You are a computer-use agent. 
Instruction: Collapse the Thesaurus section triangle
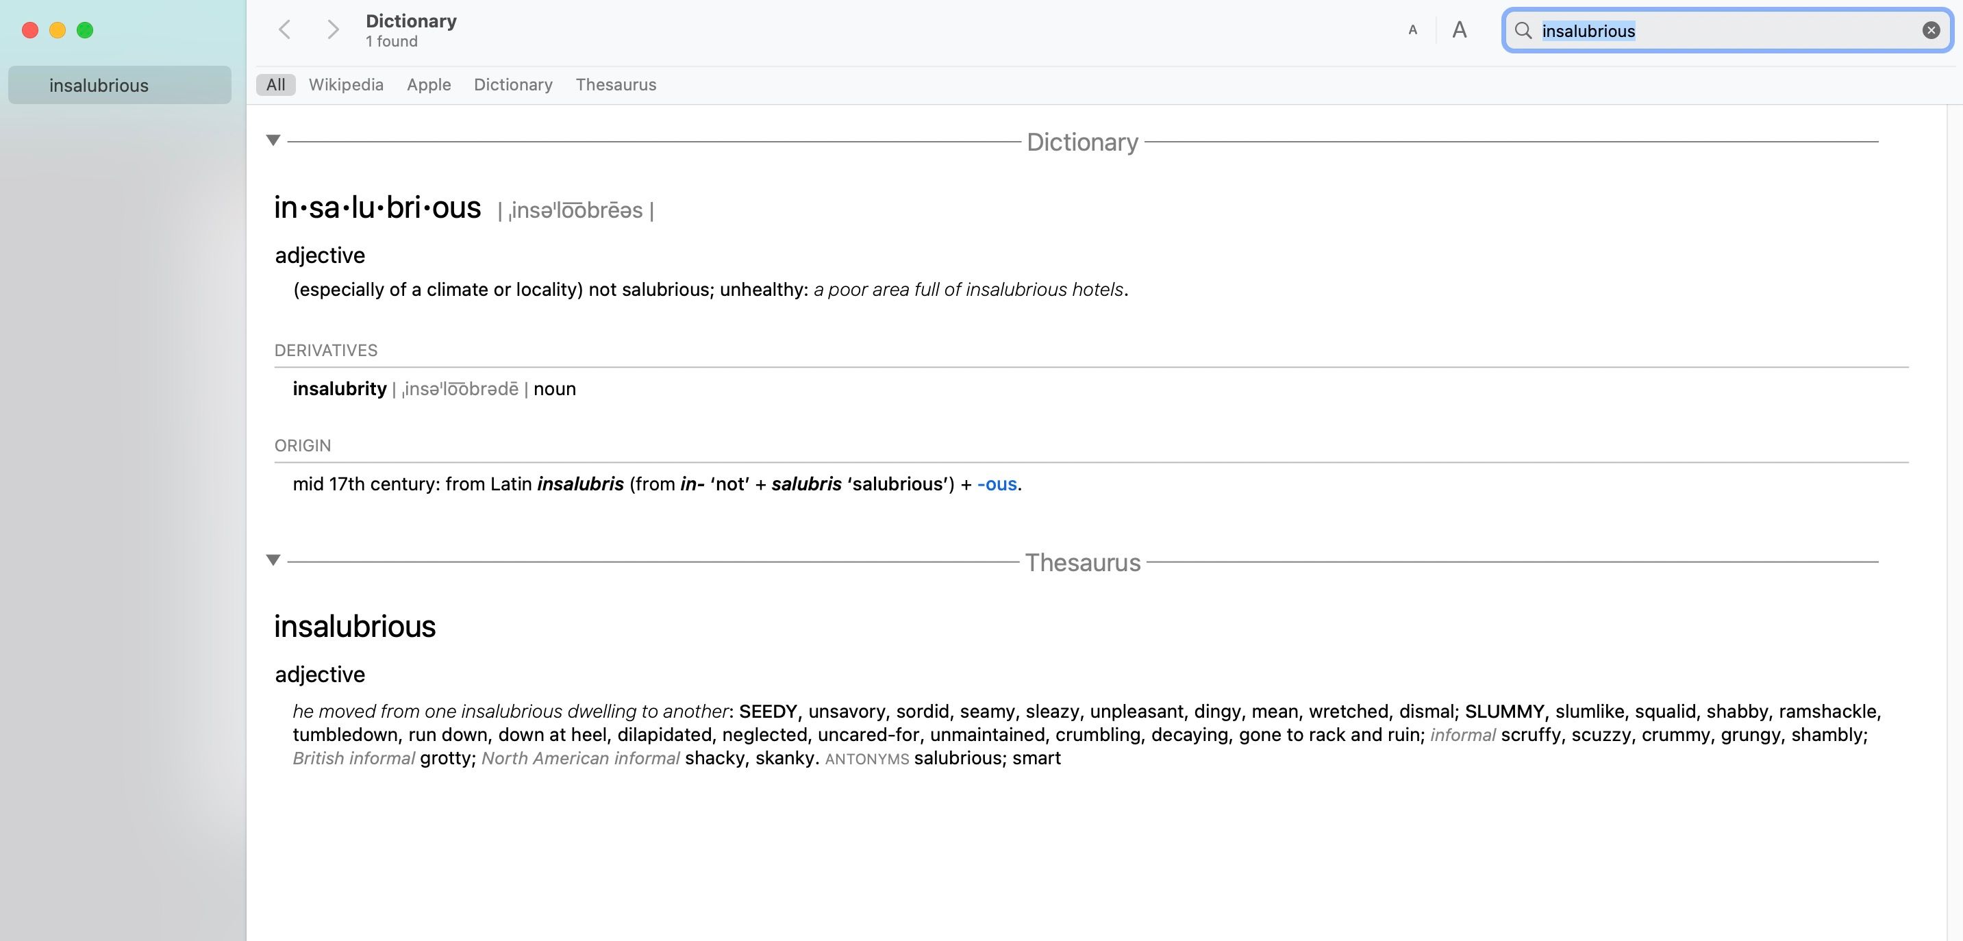273,560
